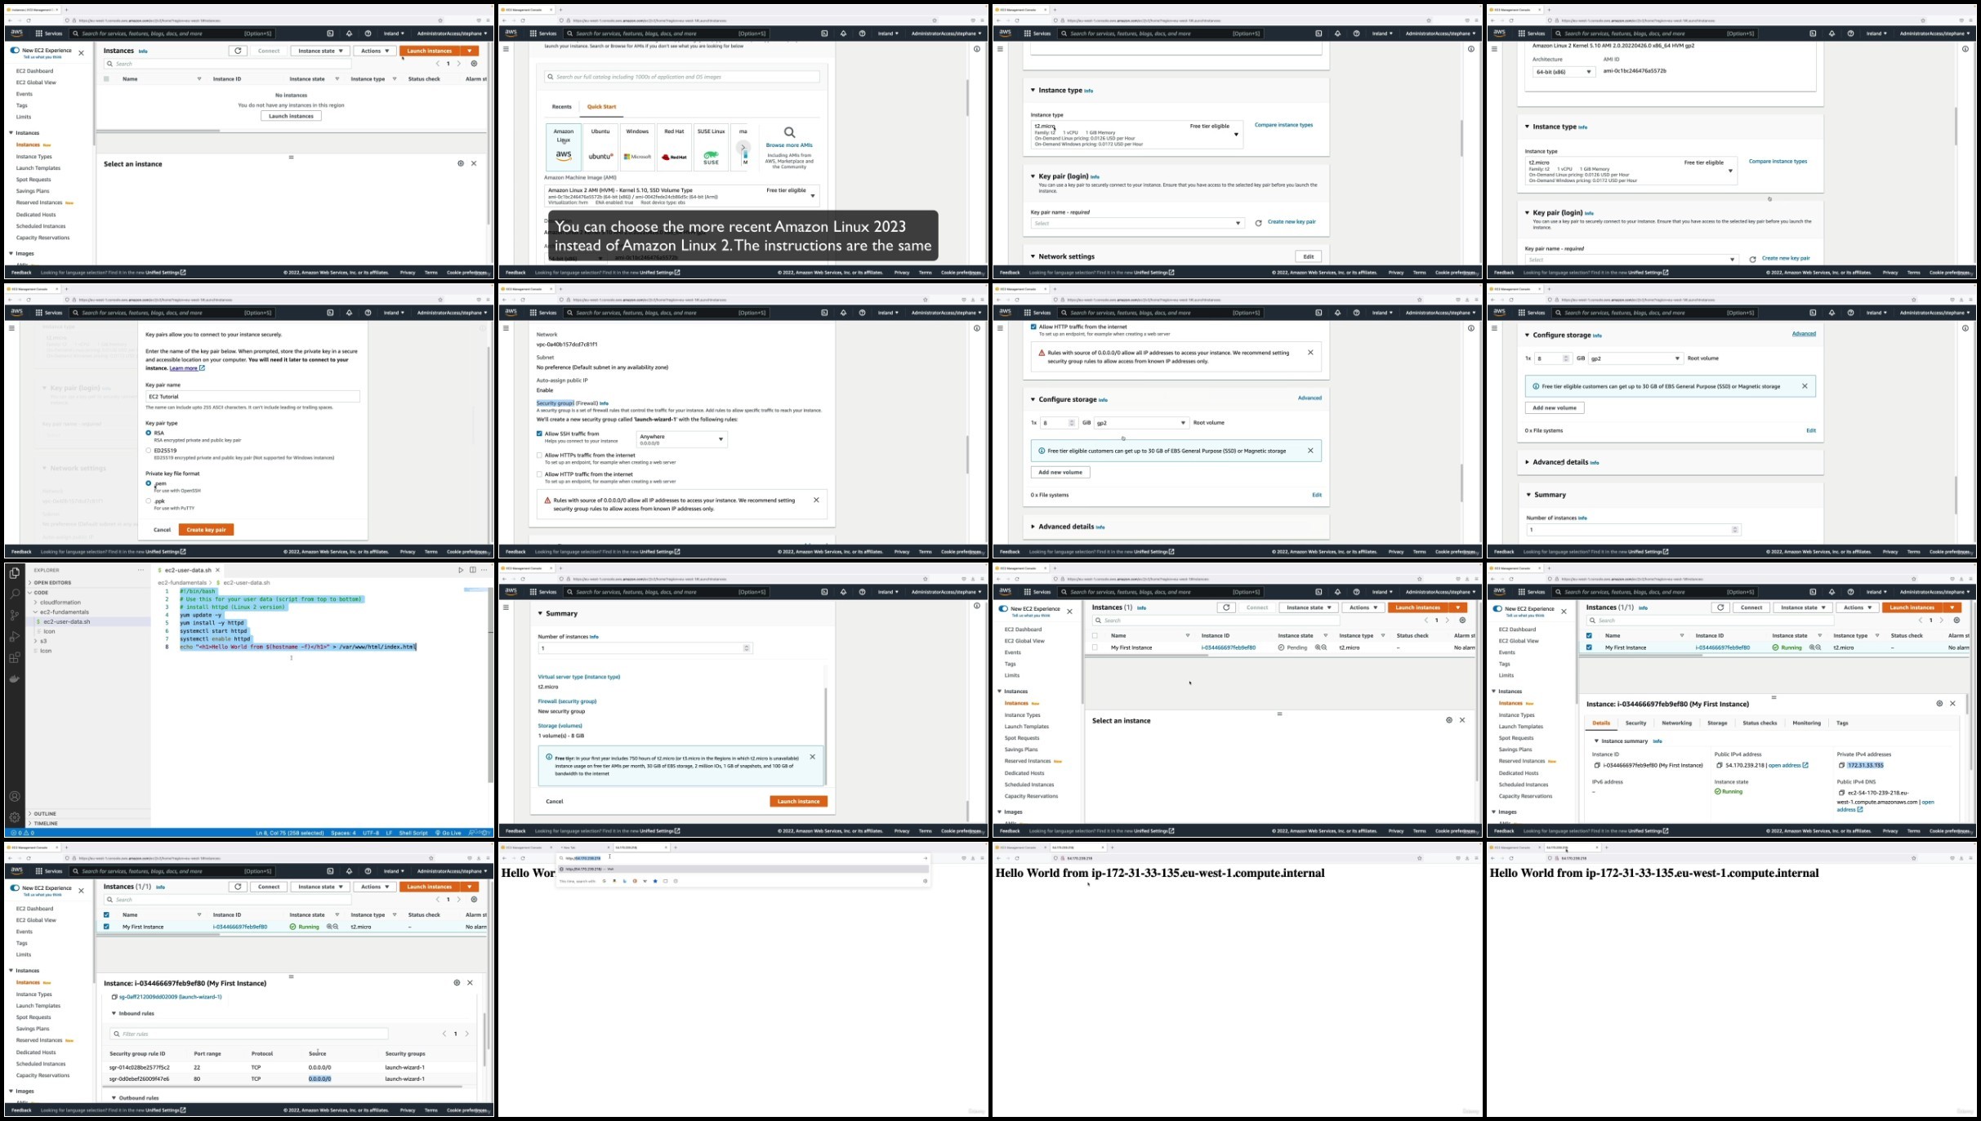Copy security group ID sg-0aff212009dd02009
The height and width of the screenshot is (1121, 1981).
[x=114, y=997]
